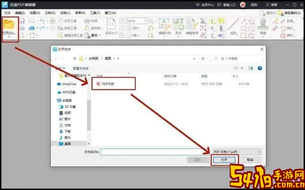Expand the Find (查找) toolbar dropdown
This screenshot has width=305, height=190.
tap(100, 36)
